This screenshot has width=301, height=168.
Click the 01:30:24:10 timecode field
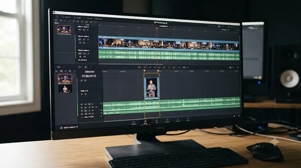89,76
